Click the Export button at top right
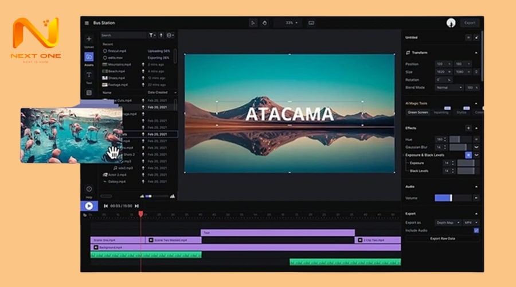 pyautogui.click(x=470, y=23)
